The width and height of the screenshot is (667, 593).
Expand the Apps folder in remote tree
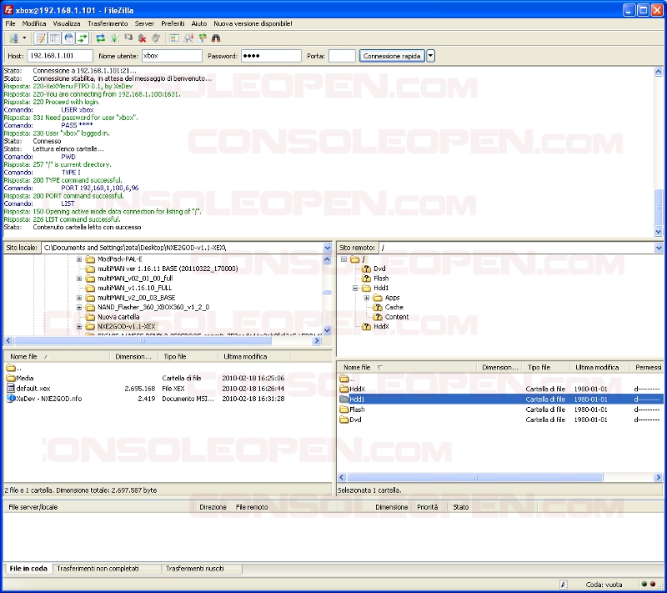click(366, 298)
